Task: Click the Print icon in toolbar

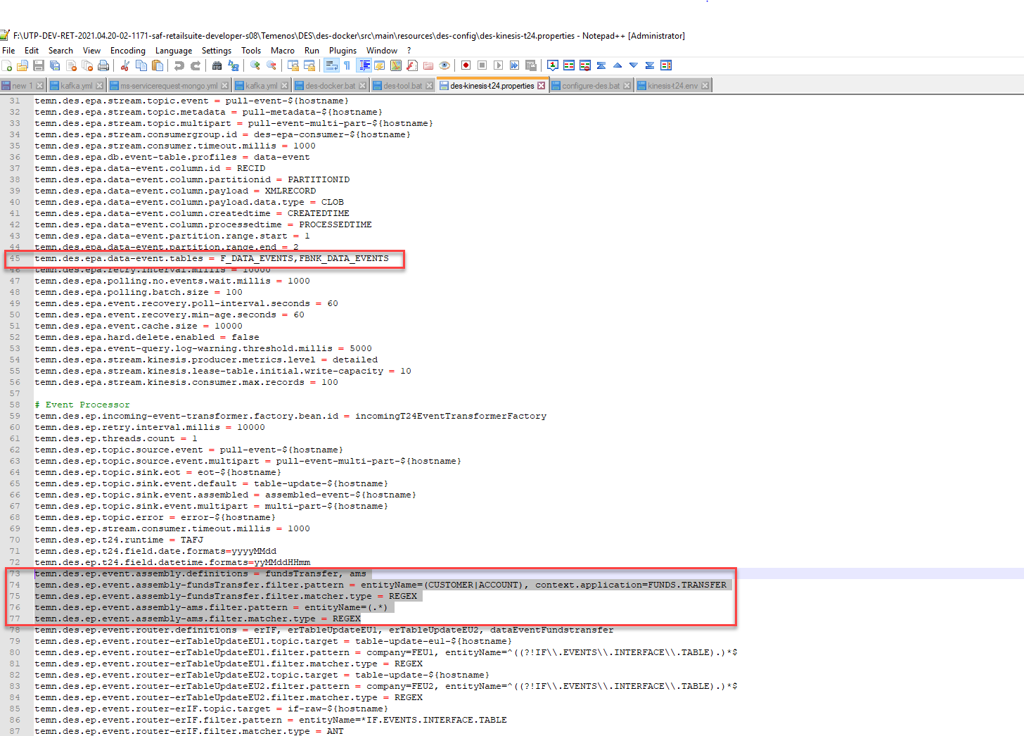Action: point(103,65)
